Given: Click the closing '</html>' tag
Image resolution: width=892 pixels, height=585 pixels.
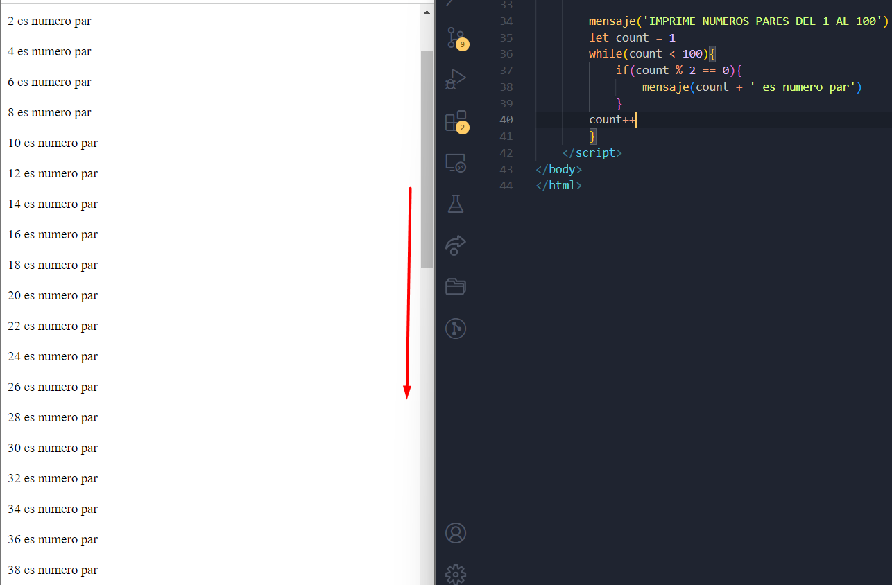Looking at the screenshot, I should tap(559, 186).
